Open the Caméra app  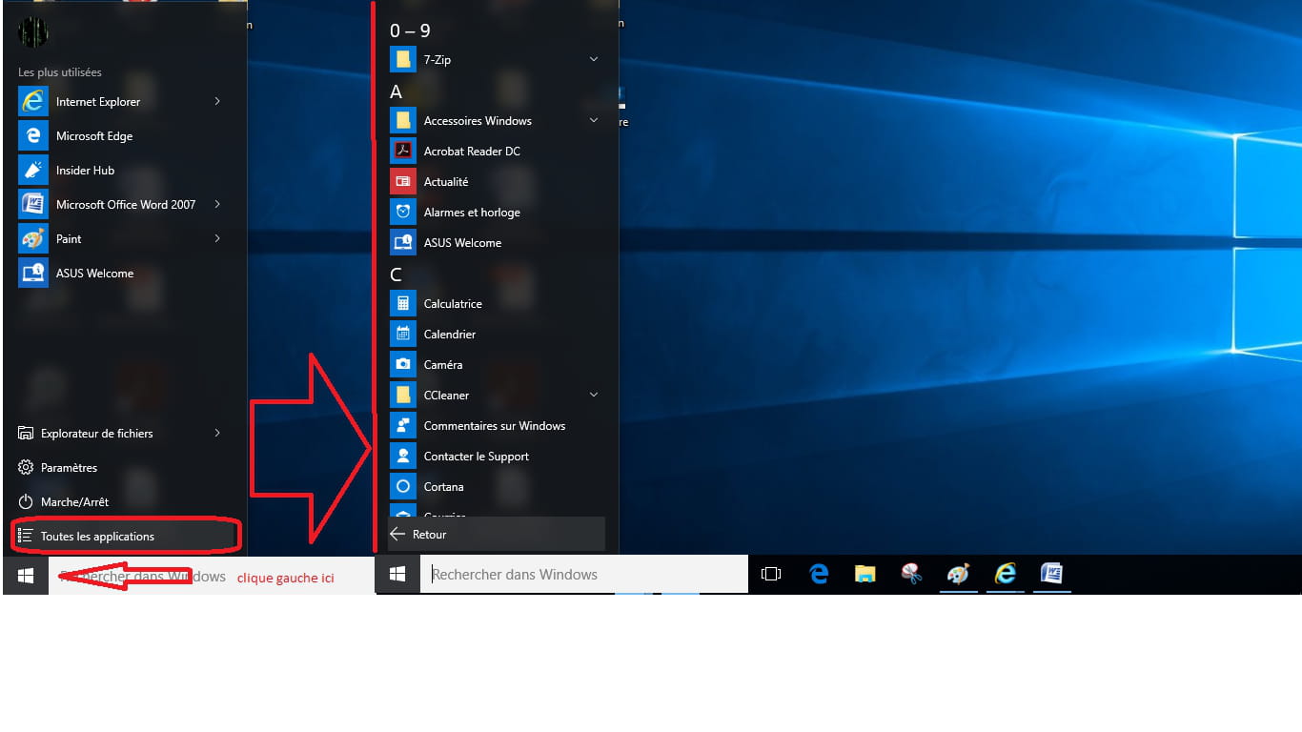click(442, 365)
